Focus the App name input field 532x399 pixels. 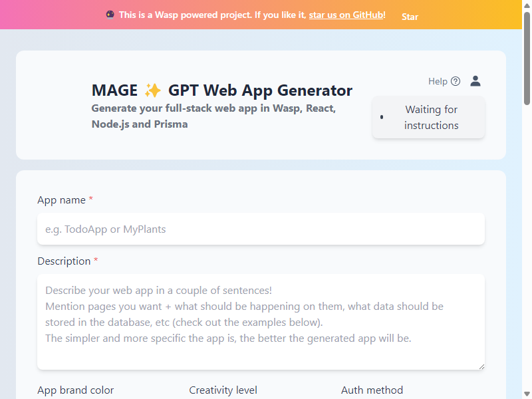coord(261,229)
